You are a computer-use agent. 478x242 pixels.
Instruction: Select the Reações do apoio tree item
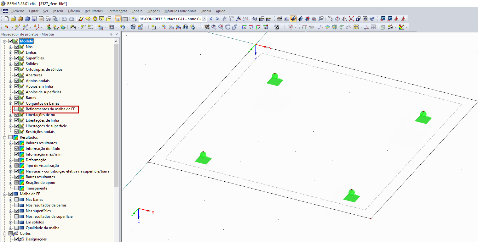40,183
